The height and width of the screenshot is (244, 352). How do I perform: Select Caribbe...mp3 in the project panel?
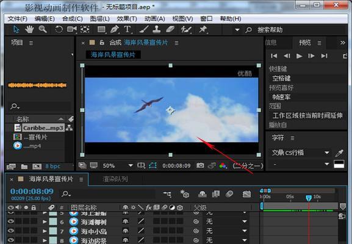click(x=43, y=128)
